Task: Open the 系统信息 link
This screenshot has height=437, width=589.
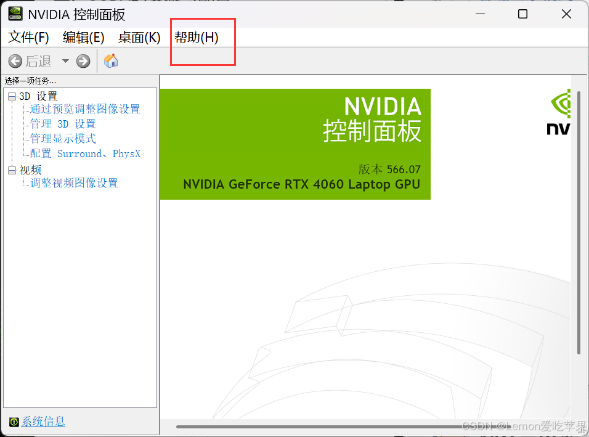Action: [43, 422]
